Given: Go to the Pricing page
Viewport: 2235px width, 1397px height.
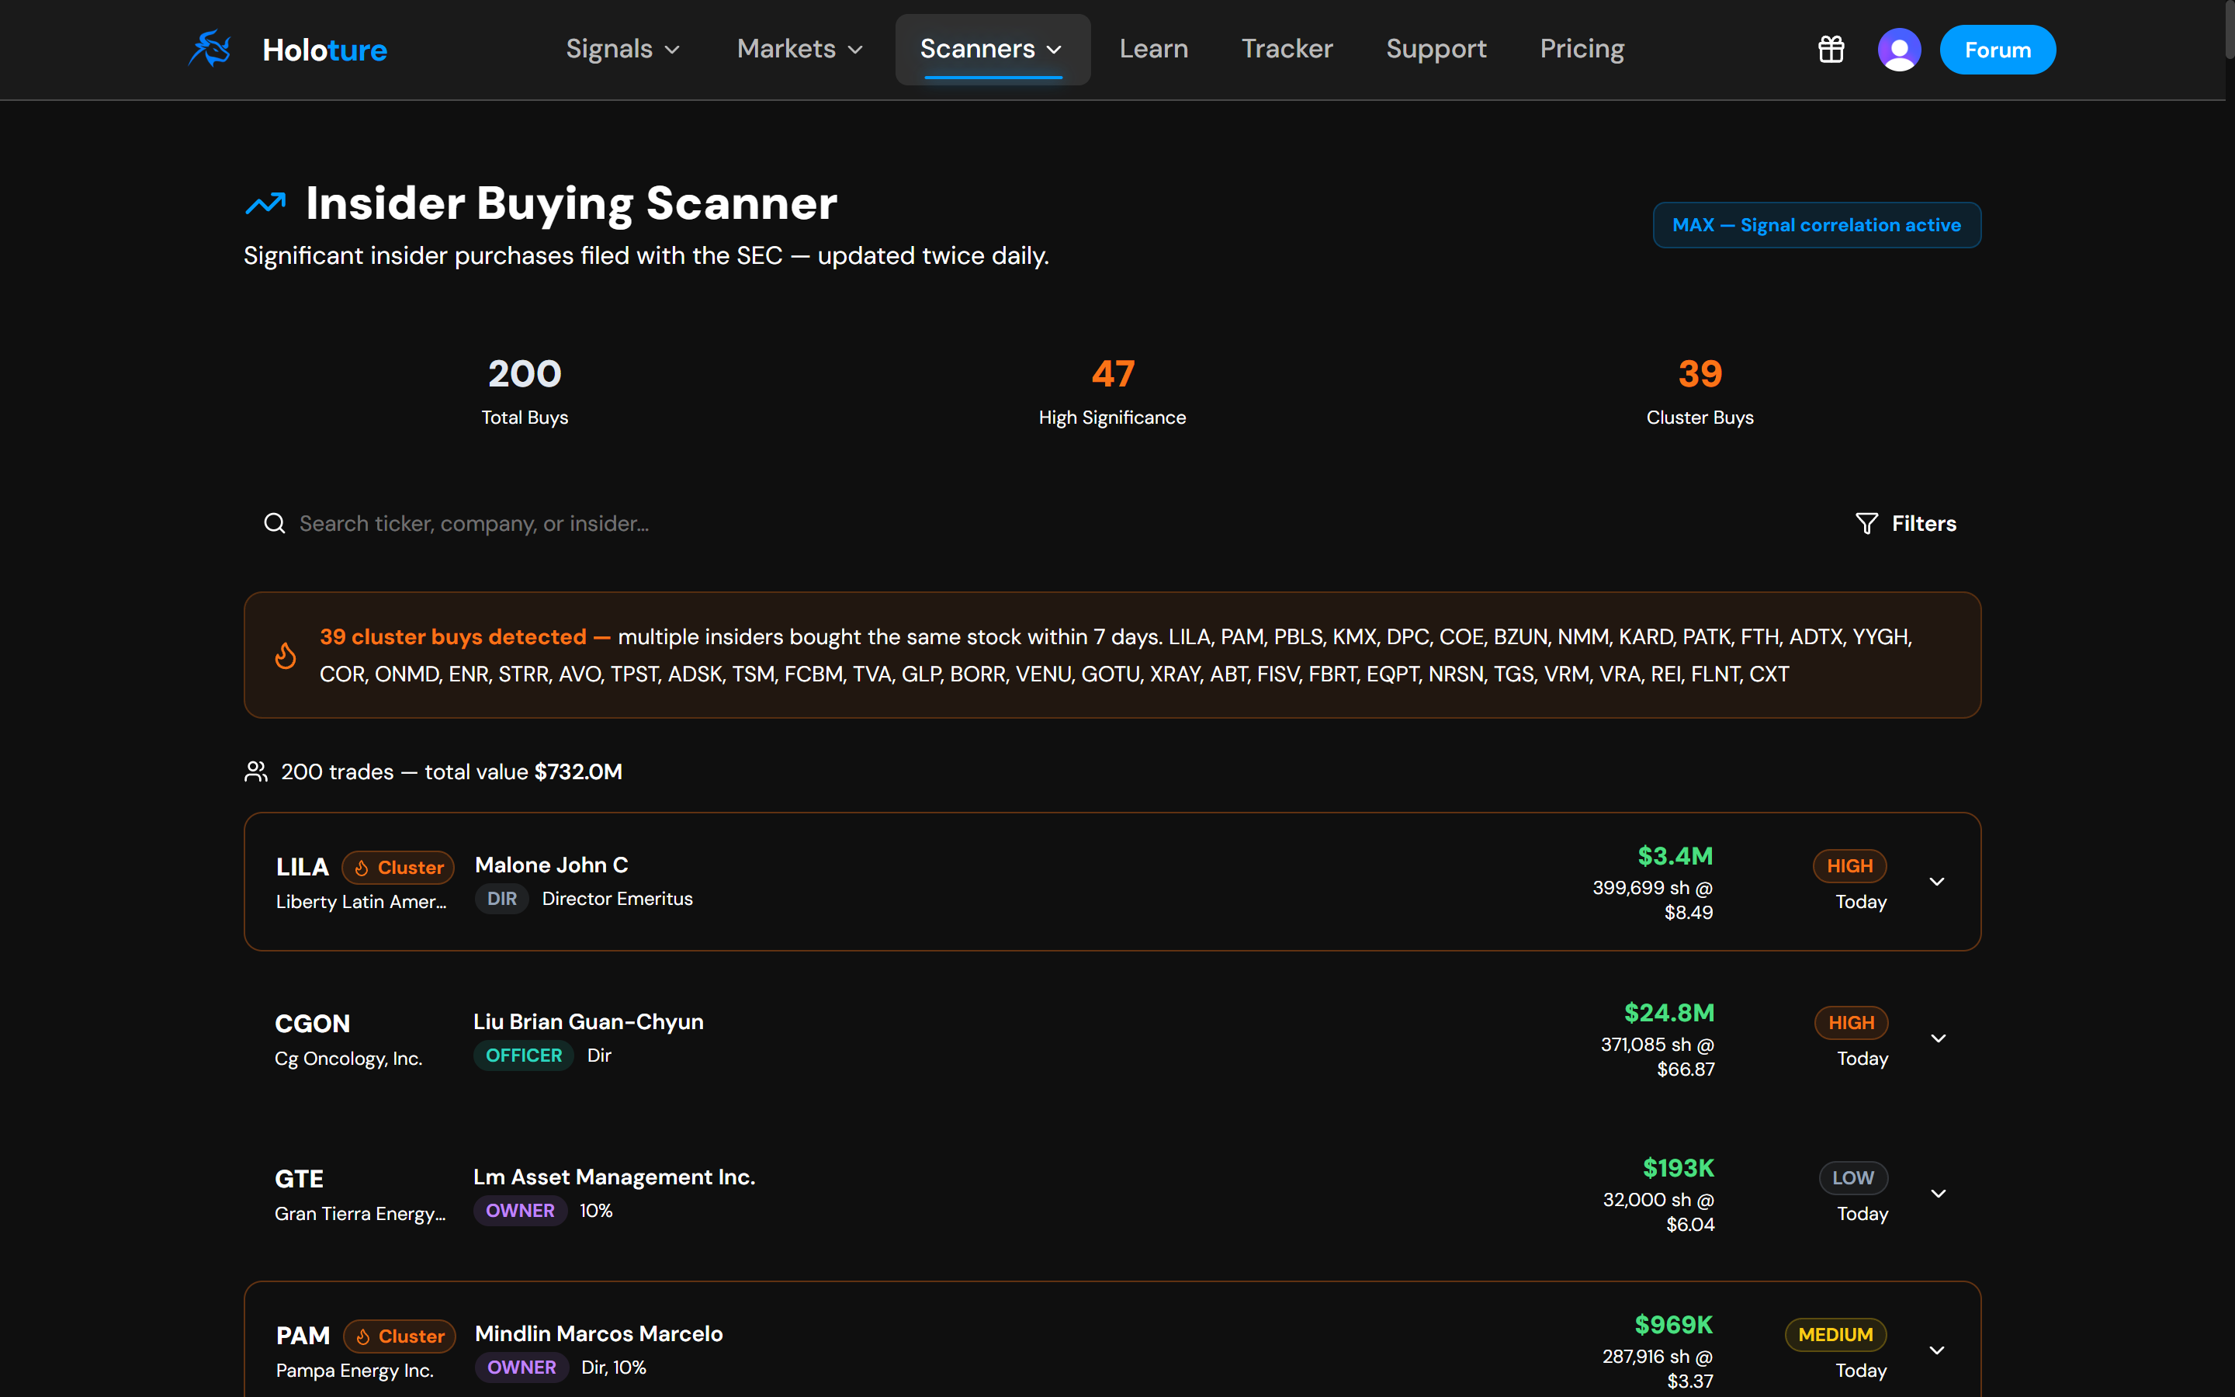Looking at the screenshot, I should coord(1582,49).
